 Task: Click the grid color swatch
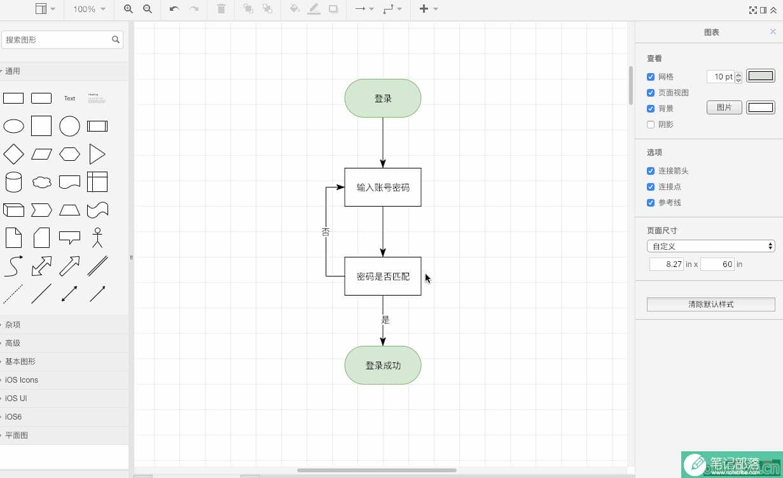pos(761,76)
